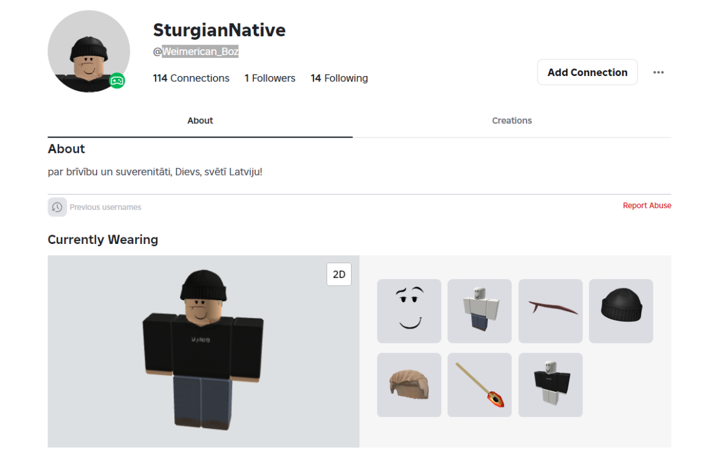Viewport: 702px width, 451px height.
Task: Open the black shirt clothing item
Action: click(x=550, y=385)
